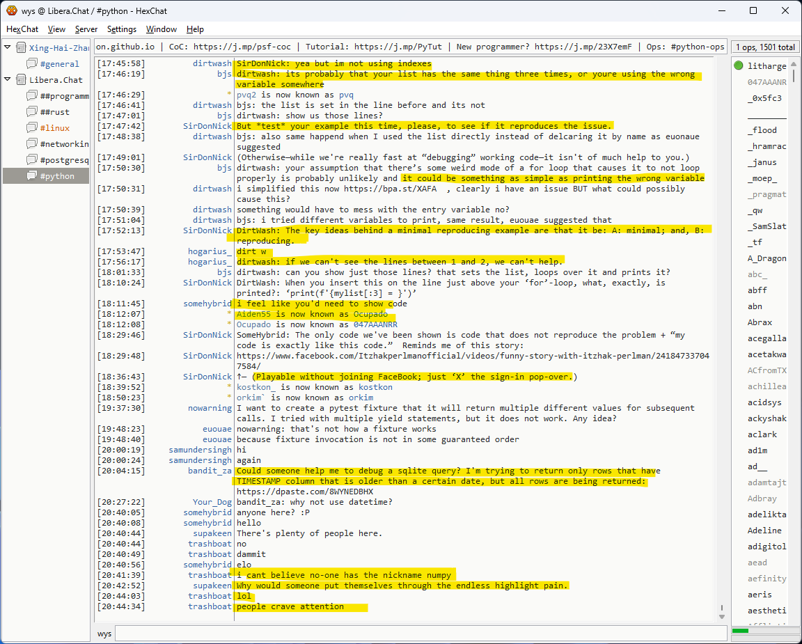This screenshot has width=802, height=644.
Task: Collapse the Xing-Hai-Zhan server tree
Action: pos(8,48)
